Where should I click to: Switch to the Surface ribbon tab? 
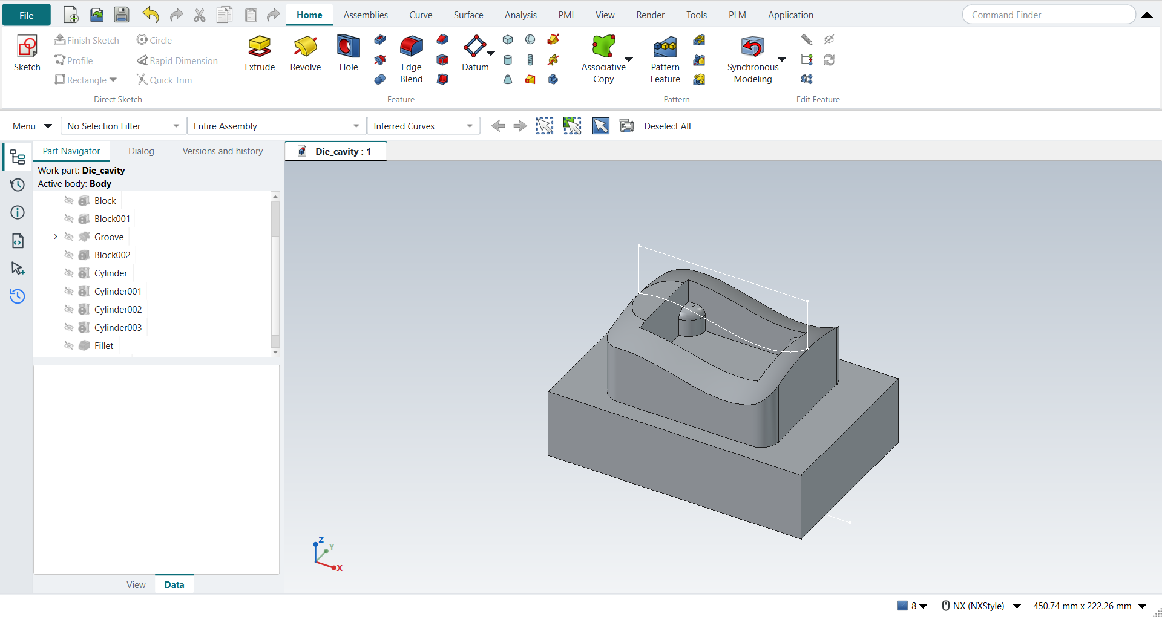[468, 15]
